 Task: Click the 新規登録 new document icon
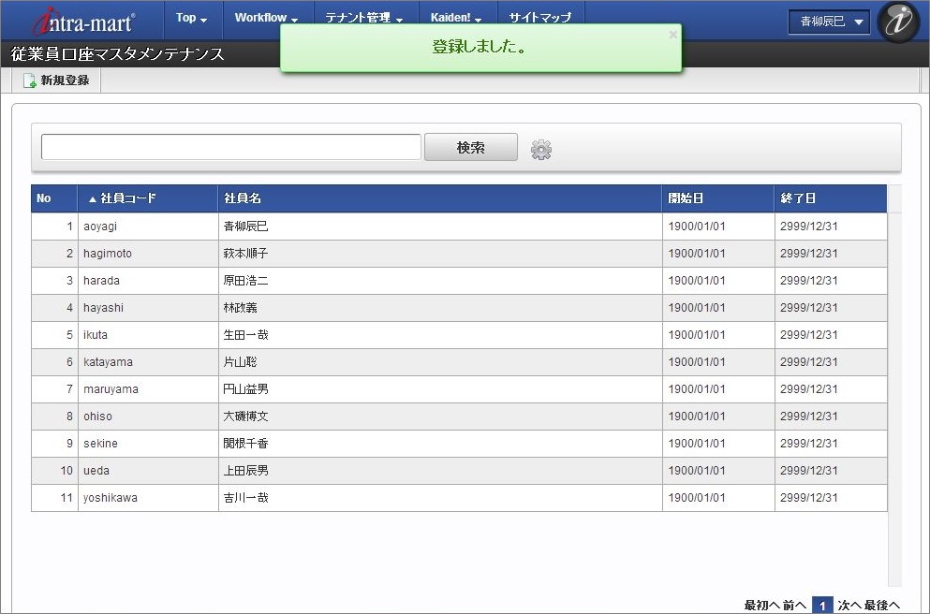(30, 80)
